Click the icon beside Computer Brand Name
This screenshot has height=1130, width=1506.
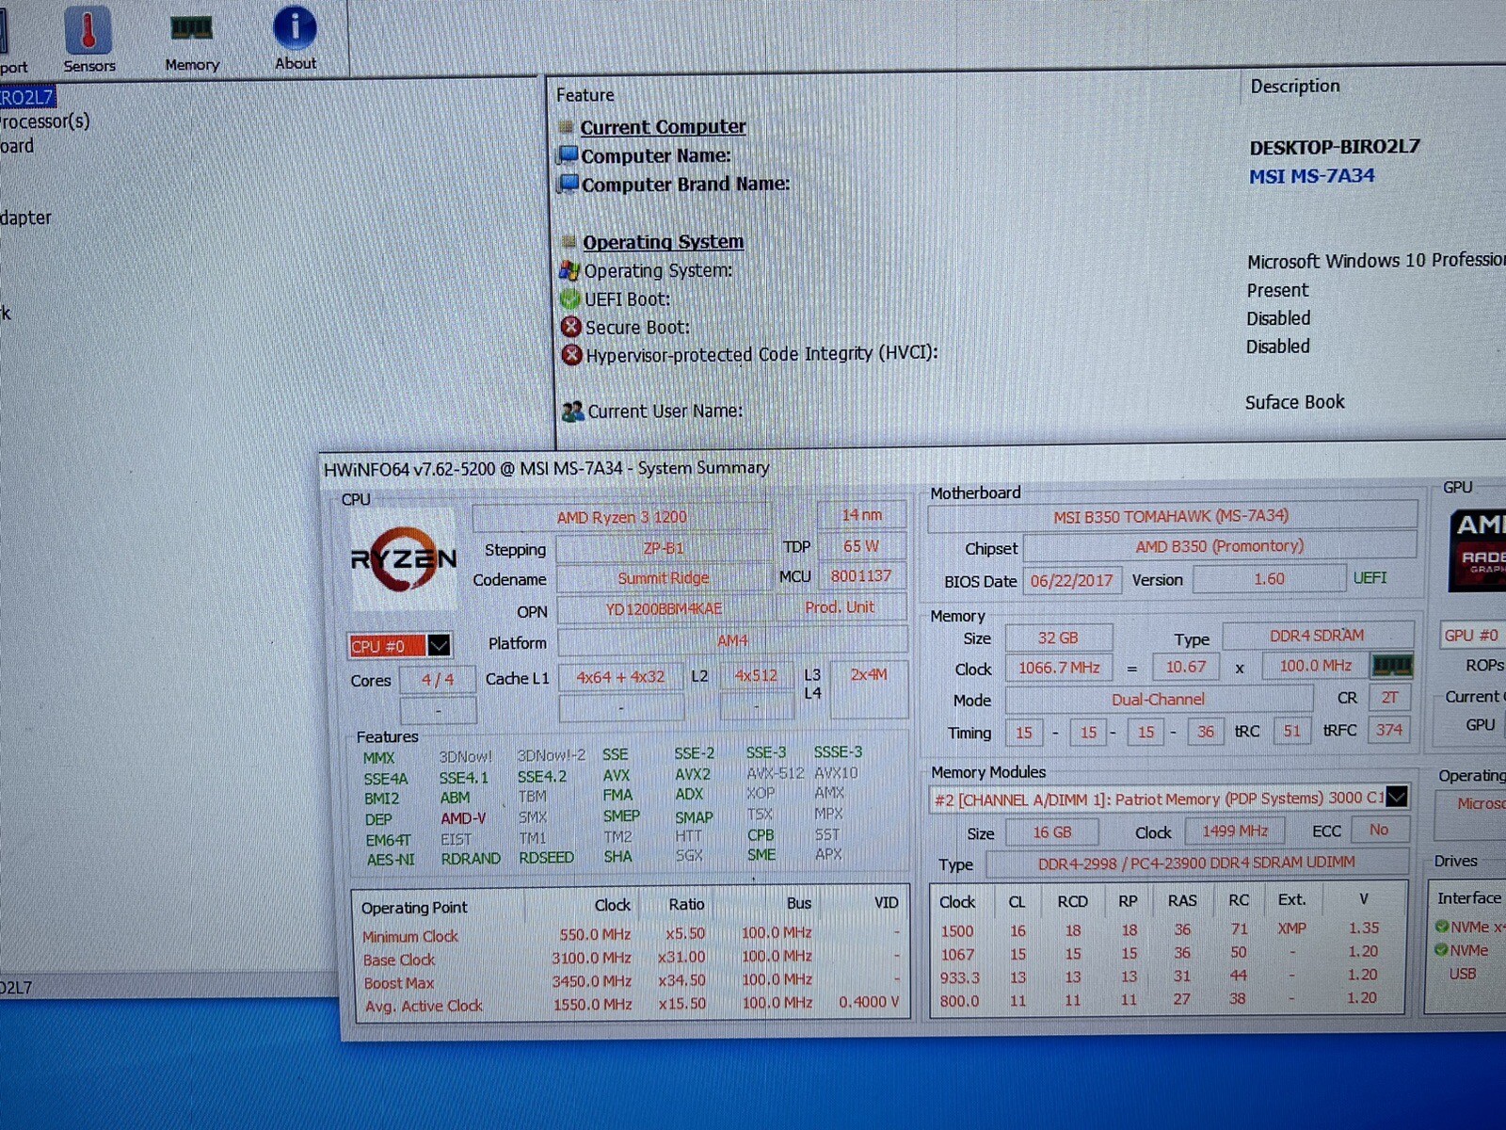(569, 184)
